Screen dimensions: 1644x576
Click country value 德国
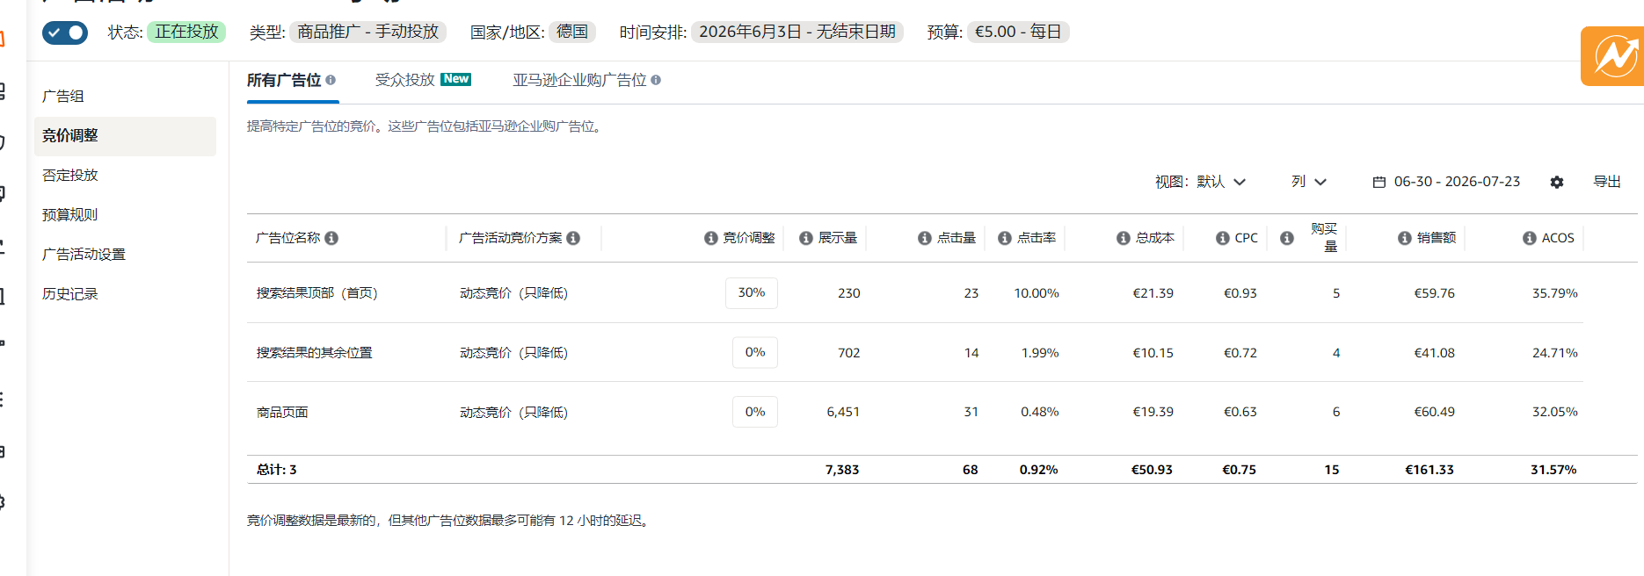coord(572,32)
